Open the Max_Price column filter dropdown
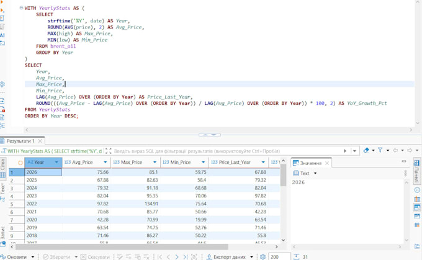 [155, 162]
